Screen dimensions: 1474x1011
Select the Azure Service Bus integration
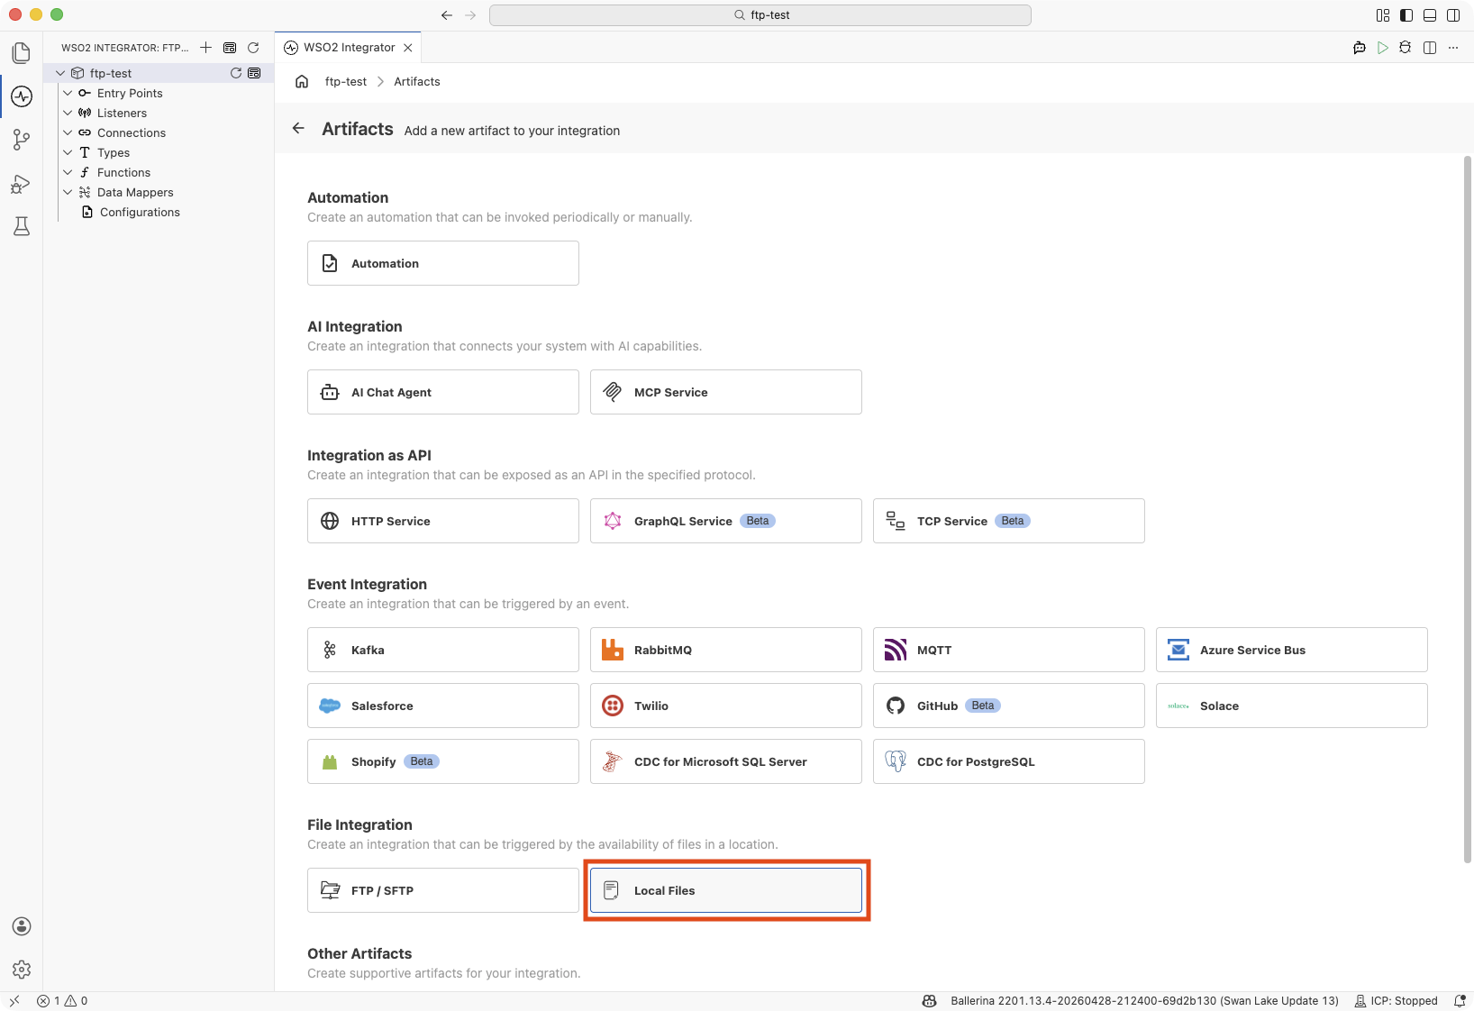(x=1292, y=650)
